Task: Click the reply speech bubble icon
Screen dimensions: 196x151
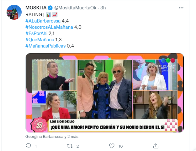Action: click(x=28, y=146)
